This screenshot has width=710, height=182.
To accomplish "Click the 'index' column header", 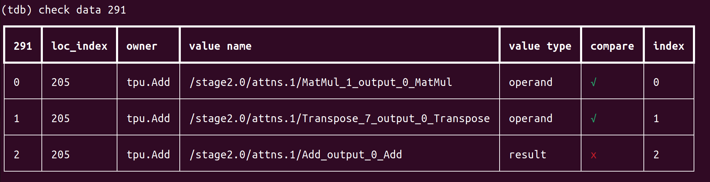I will pos(669,46).
